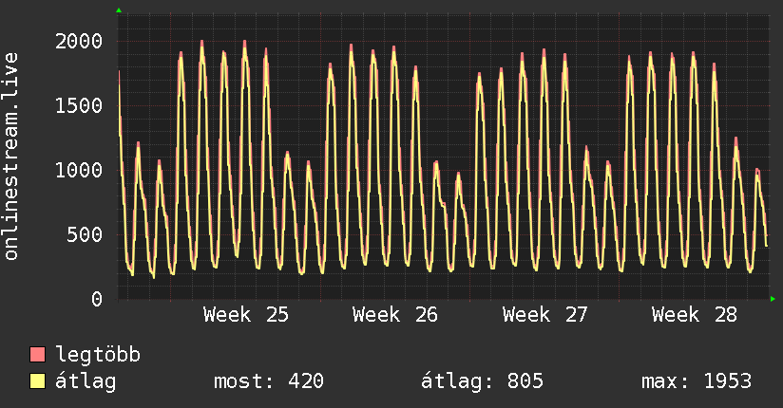Click the 1000 y-axis tick label
Viewport: 783px width, 408px height.
79,171
